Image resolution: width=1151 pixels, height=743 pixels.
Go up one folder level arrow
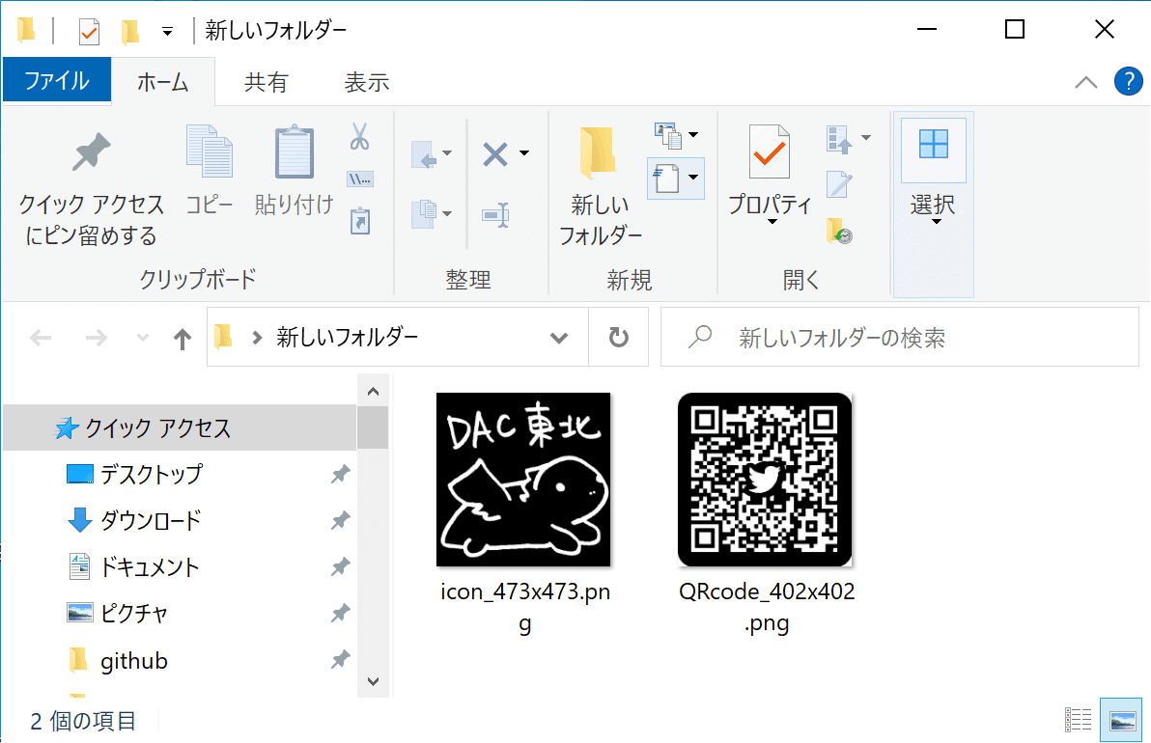pos(182,338)
